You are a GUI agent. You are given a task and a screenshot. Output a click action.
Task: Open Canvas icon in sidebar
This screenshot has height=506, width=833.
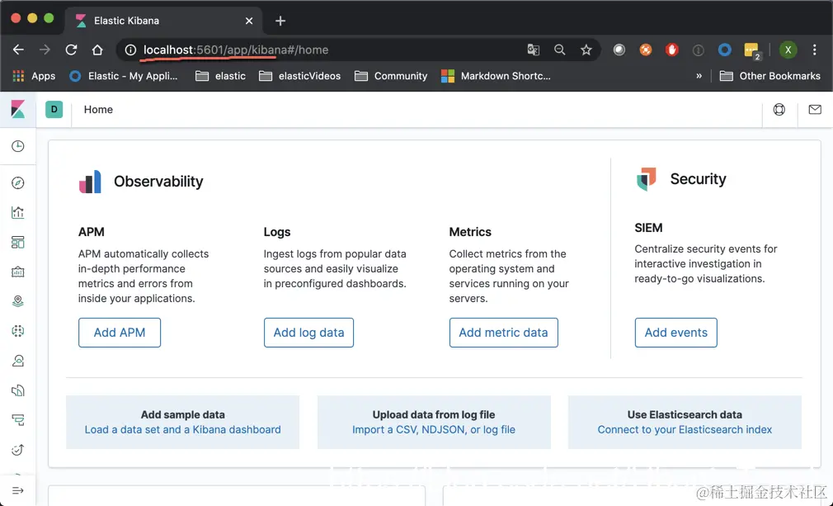pos(17,272)
